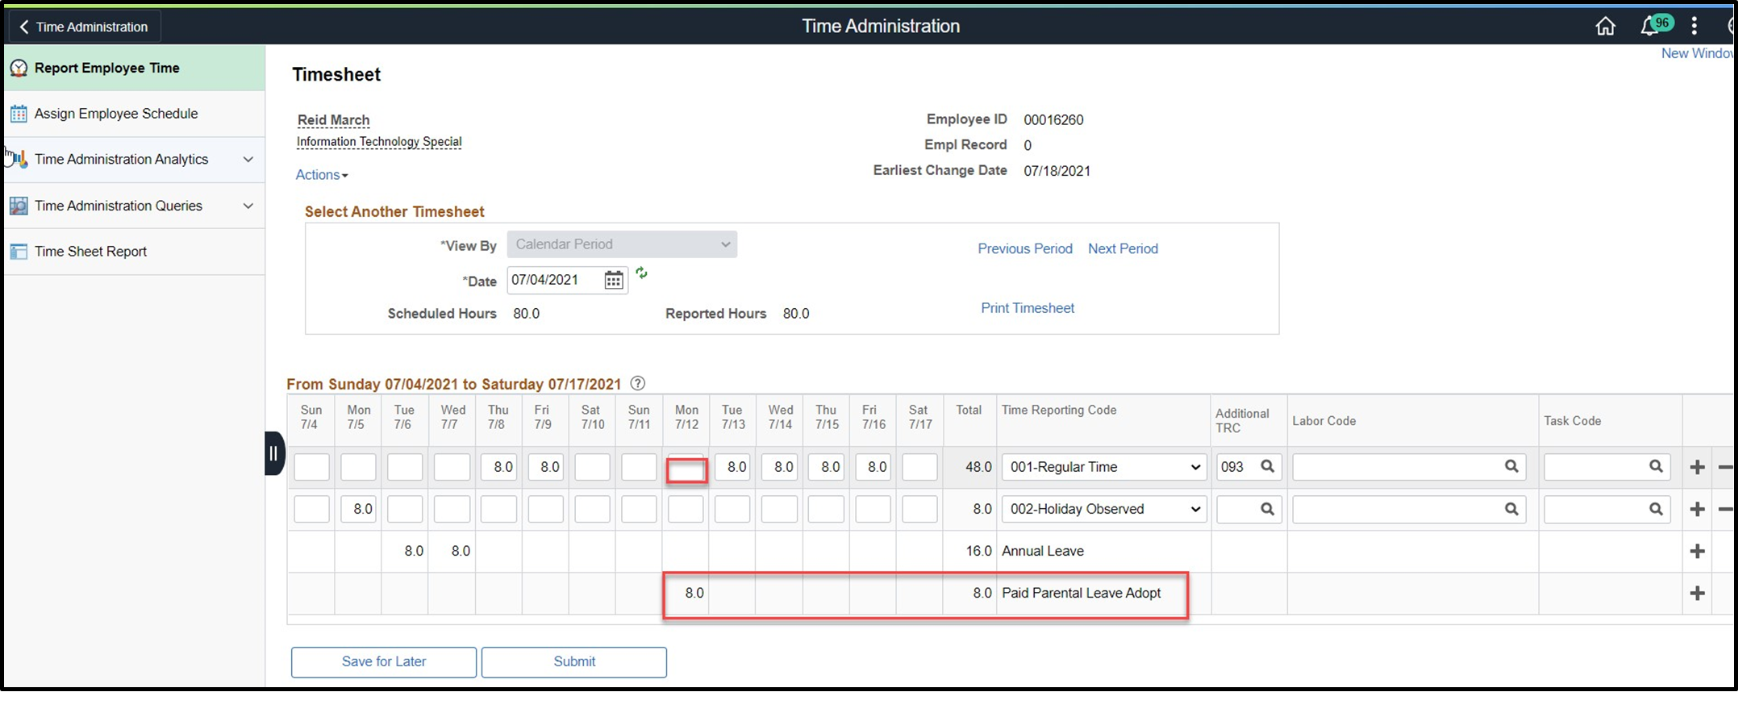
Task: Search Labor Code in Regular Time row
Action: point(1511,466)
